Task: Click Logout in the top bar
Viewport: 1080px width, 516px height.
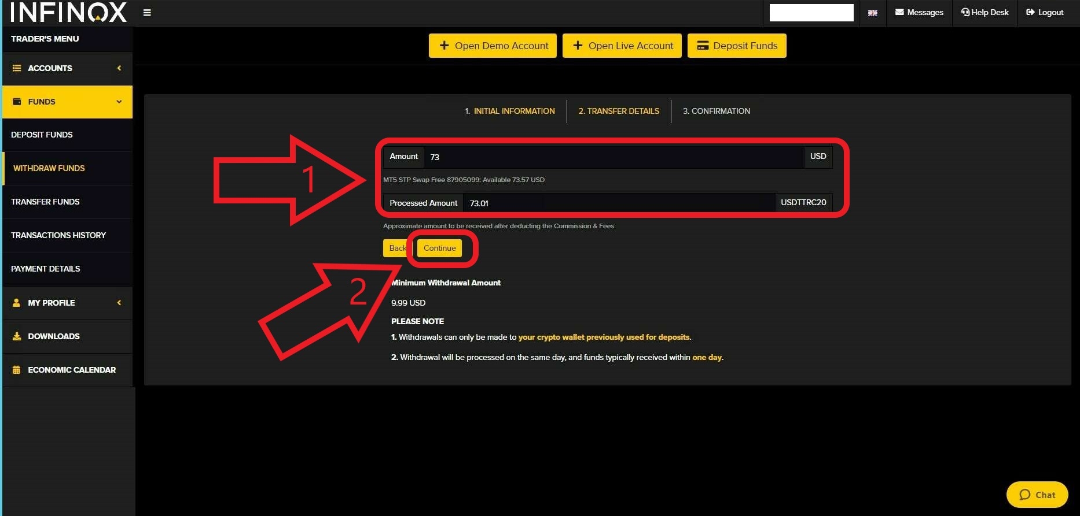Action: pyautogui.click(x=1045, y=12)
